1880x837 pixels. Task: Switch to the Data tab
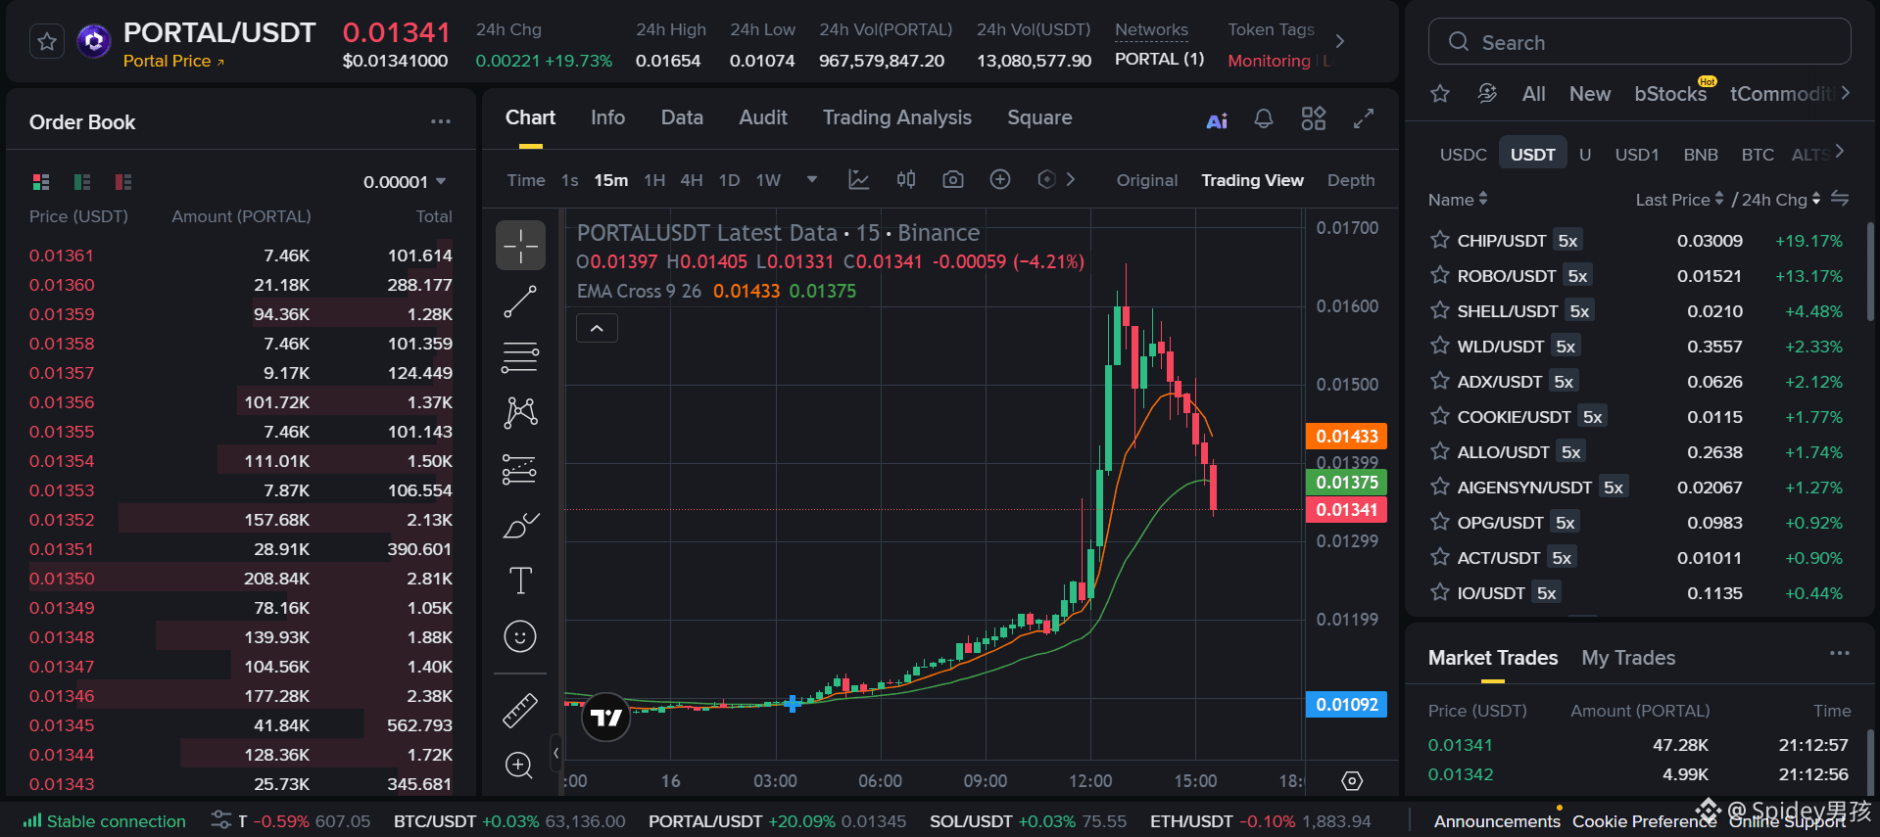point(682,117)
